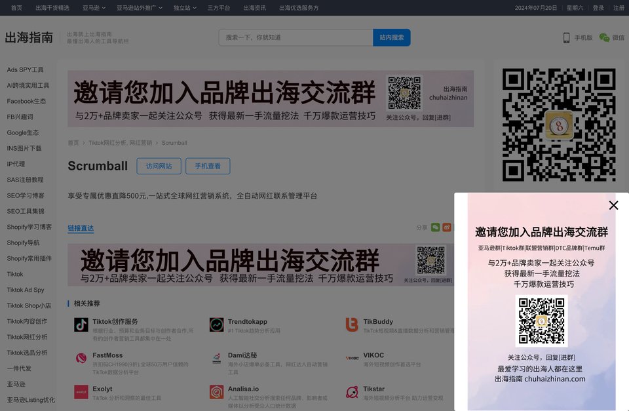Click the second banner below 链接直达
The image size is (629, 411).
(x=261, y=265)
